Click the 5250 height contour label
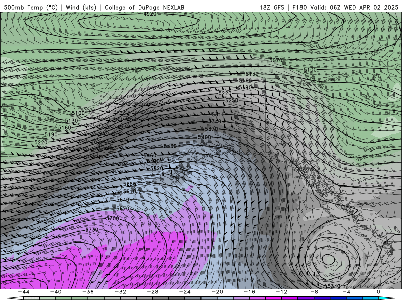Image resolution: width=402 pixels, height=301 pixels. pos(232,101)
